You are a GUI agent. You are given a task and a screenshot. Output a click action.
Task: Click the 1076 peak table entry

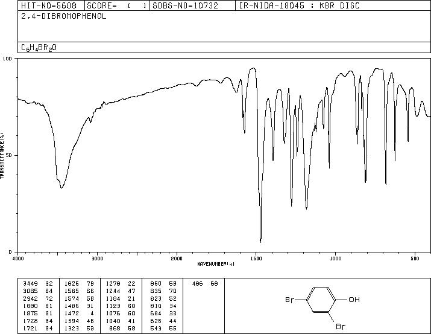coord(121,313)
